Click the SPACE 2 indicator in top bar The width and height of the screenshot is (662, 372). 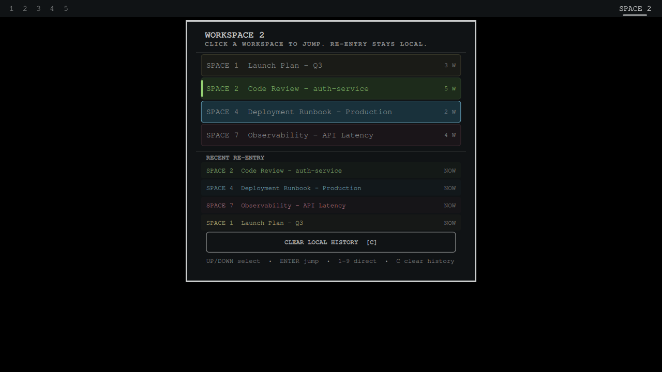[635, 9]
